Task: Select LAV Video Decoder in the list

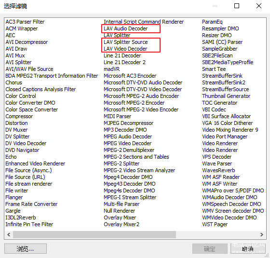Action: pos(125,49)
